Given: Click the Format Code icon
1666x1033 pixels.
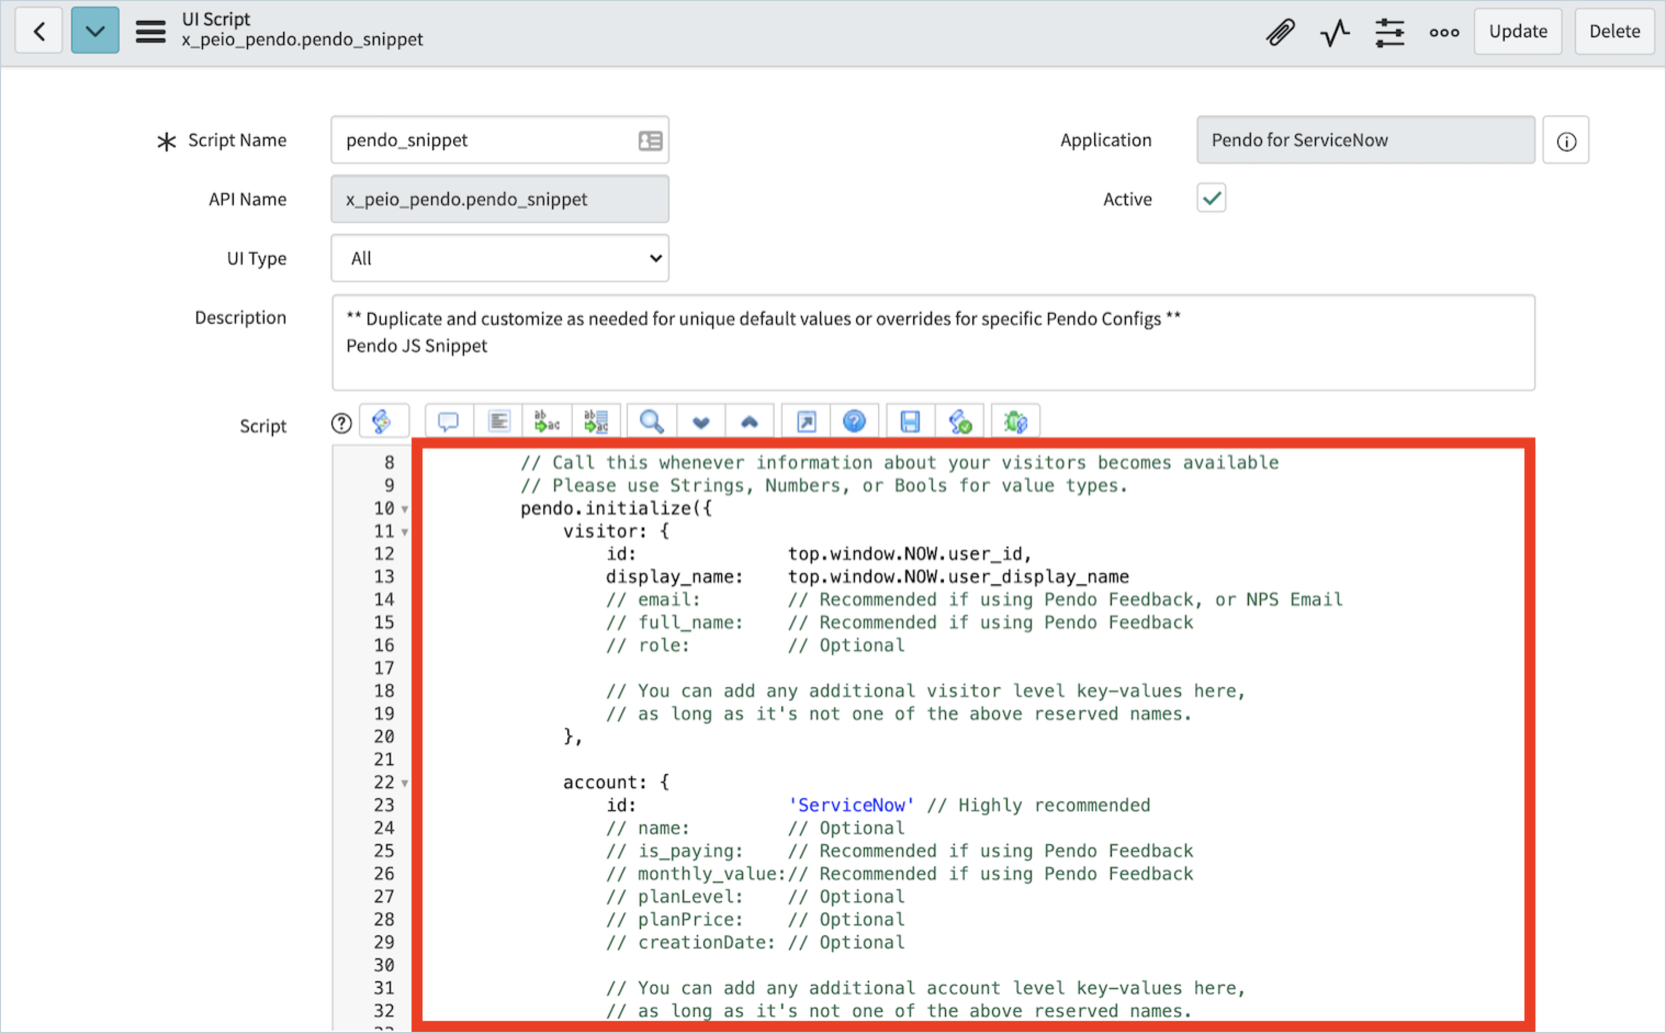Looking at the screenshot, I should pyautogui.click(x=499, y=422).
